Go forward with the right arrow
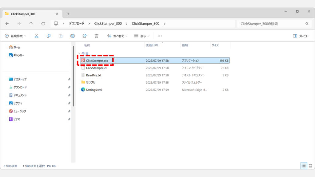315x177 pixels. tap(19, 24)
